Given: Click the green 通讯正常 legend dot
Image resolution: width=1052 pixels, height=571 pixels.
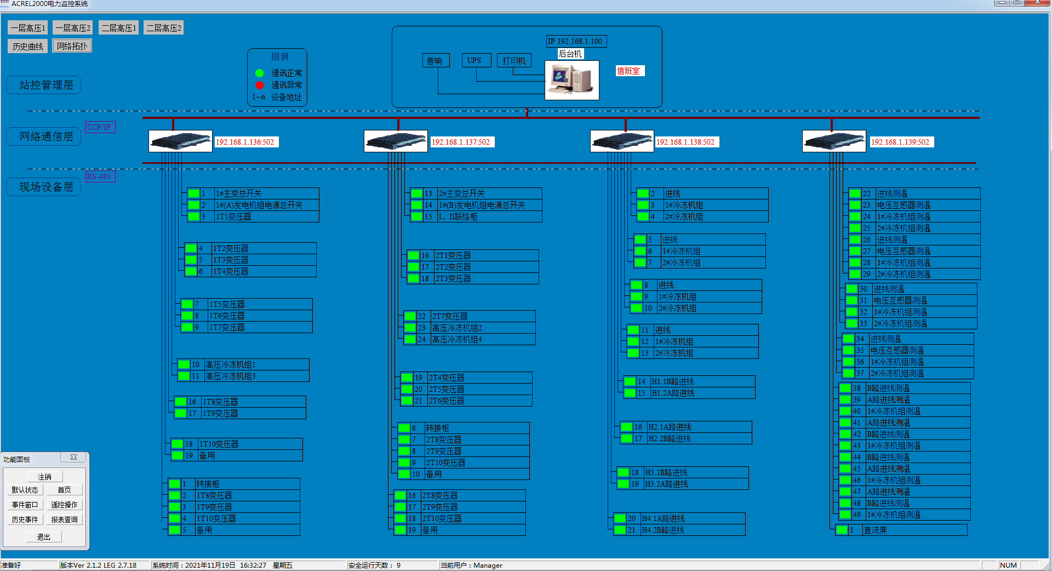Looking at the screenshot, I should click(260, 73).
